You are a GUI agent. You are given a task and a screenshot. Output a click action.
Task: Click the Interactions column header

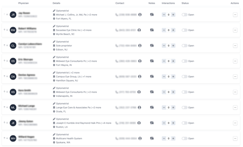pyautogui.click(x=168, y=3)
